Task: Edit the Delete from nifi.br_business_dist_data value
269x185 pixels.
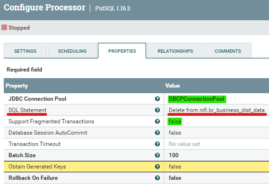Action: 217,110
